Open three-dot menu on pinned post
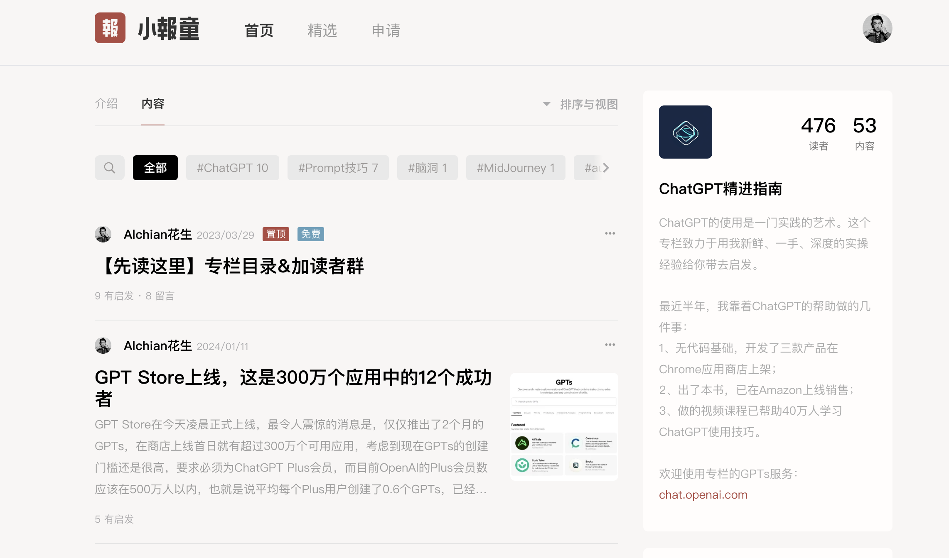This screenshot has height=558, width=949. tap(610, 234)
